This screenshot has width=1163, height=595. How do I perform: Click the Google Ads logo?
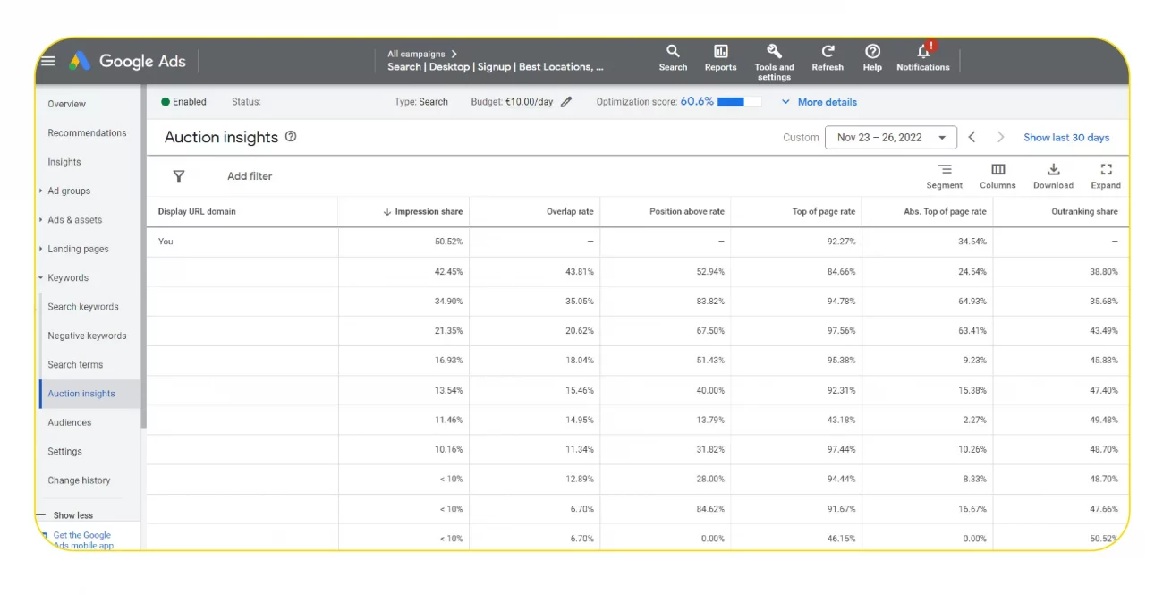coord(127,61)
